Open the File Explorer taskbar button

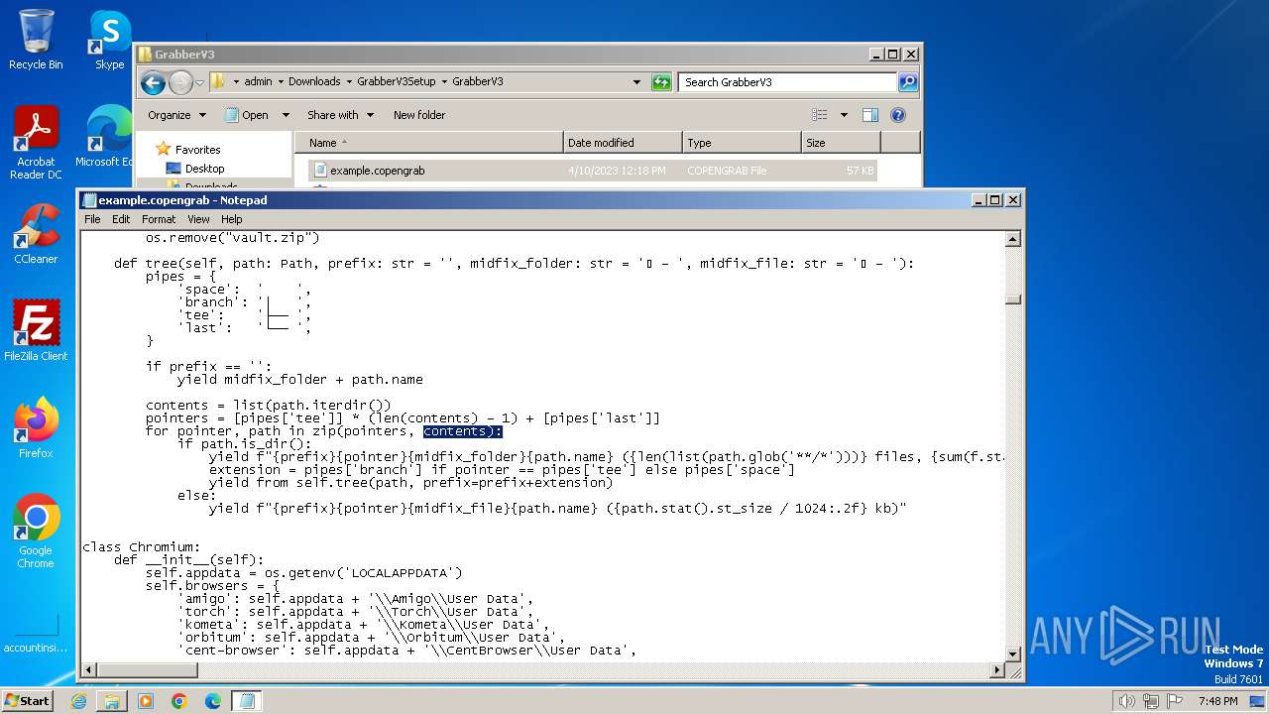click(x=112, y=701)
